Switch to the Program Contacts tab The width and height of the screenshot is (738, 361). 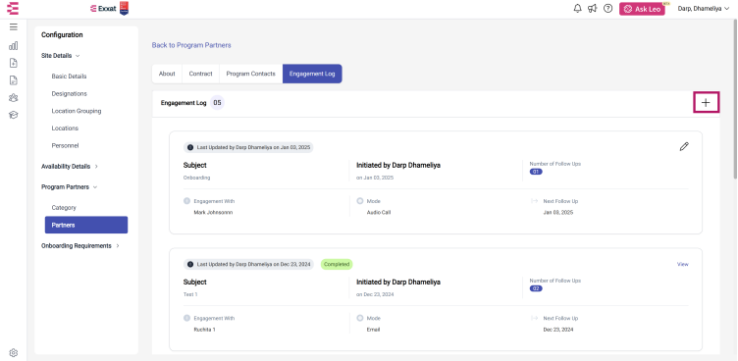[x=251, y=74]
